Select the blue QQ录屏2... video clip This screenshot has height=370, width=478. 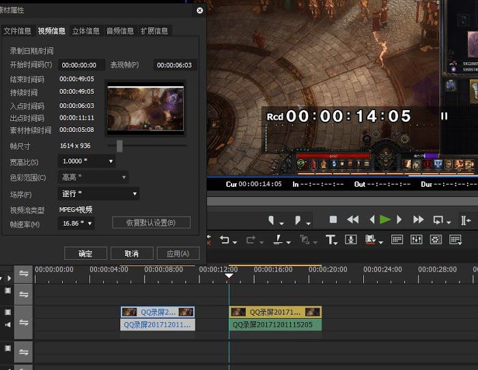click(158, 312)
